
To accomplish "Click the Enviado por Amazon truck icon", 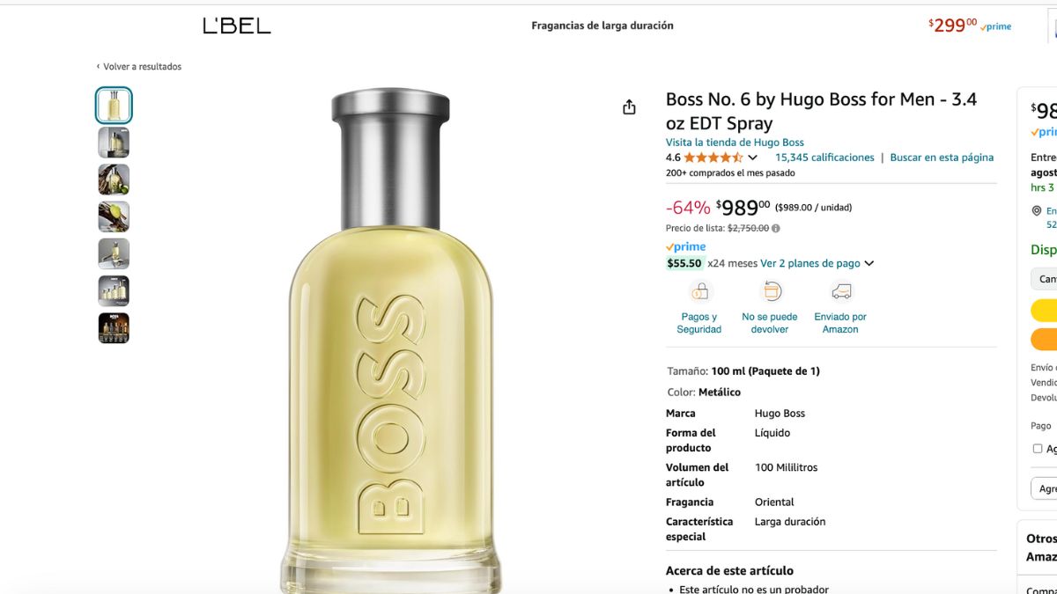I will (840, 291).
